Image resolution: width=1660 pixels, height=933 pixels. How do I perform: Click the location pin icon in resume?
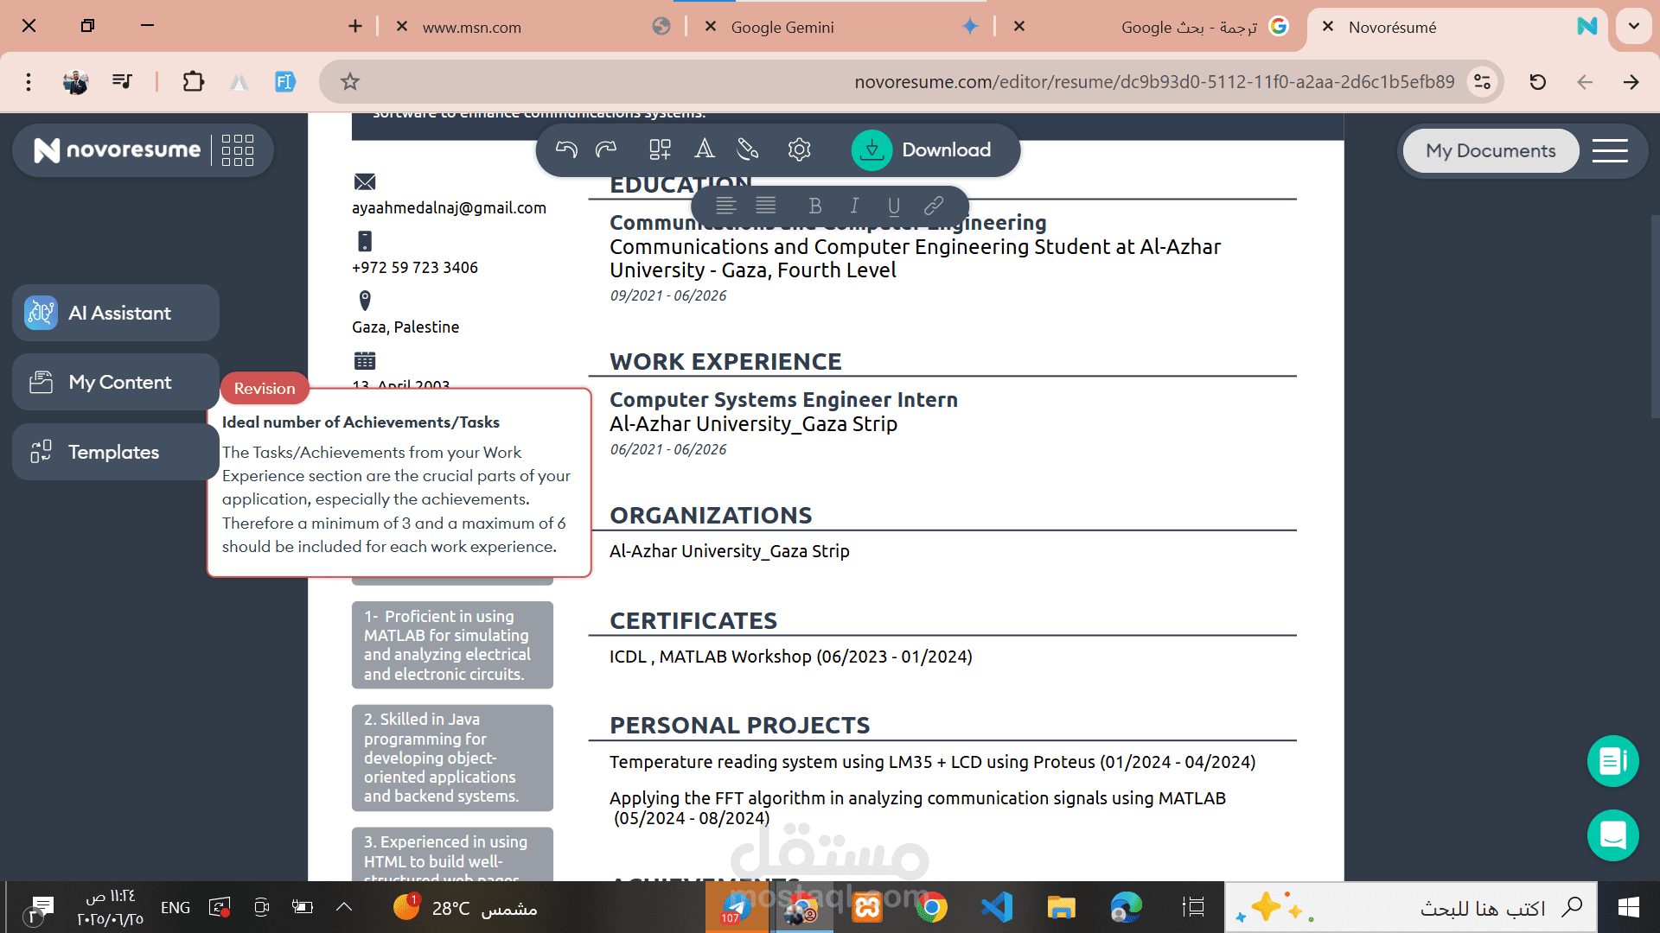coord(365,301)
